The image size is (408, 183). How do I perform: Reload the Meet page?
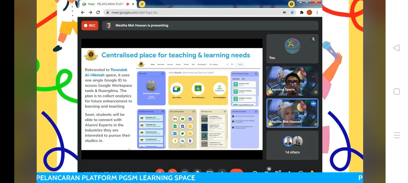pyautogui.click(x=98, y=12)
